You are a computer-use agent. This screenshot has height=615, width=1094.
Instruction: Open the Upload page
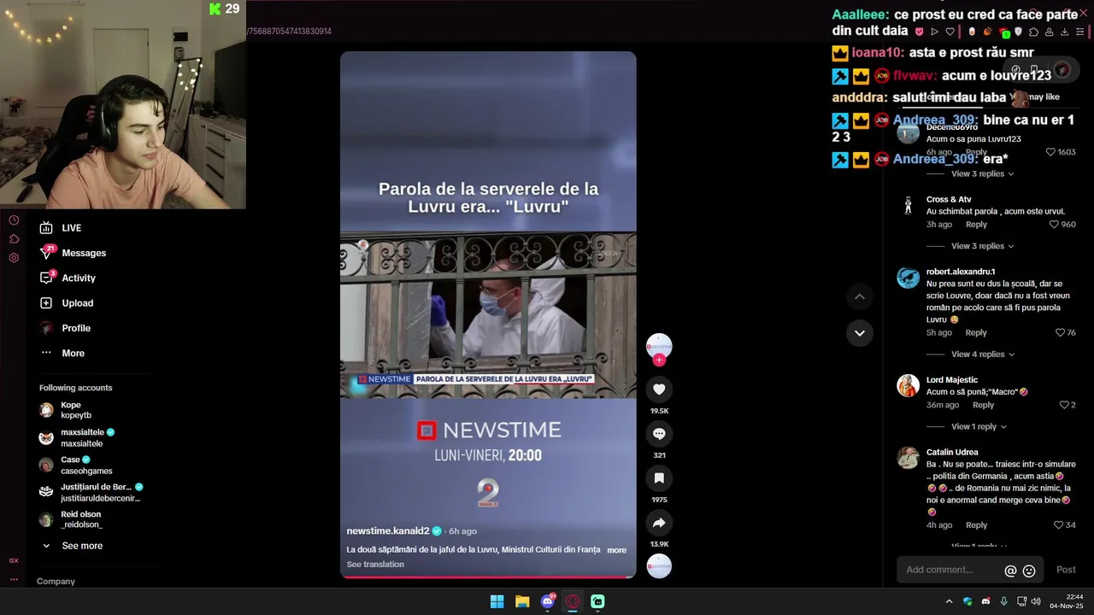[x=67, y=303]
